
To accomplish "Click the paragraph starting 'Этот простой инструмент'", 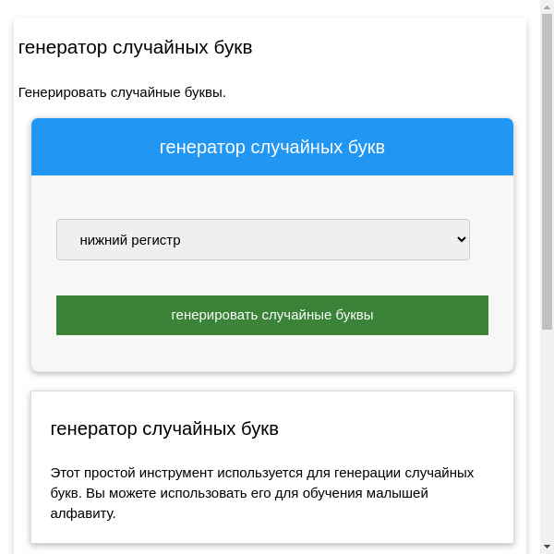I will click(x=261, y=492).
